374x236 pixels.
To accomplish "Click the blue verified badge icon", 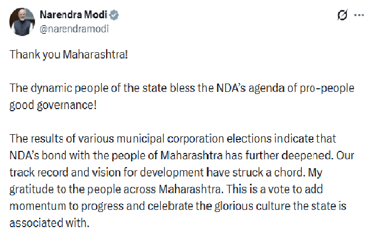I will (x=114, y=16).
